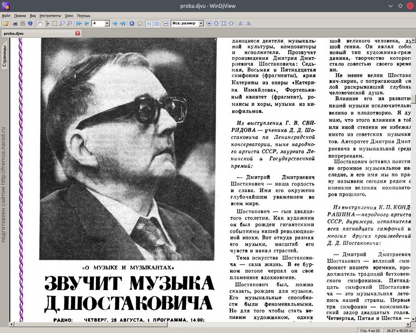This screenshot has height=333, width=416.
Task: Rotate the page clockwise
Action: click(248, 23)
